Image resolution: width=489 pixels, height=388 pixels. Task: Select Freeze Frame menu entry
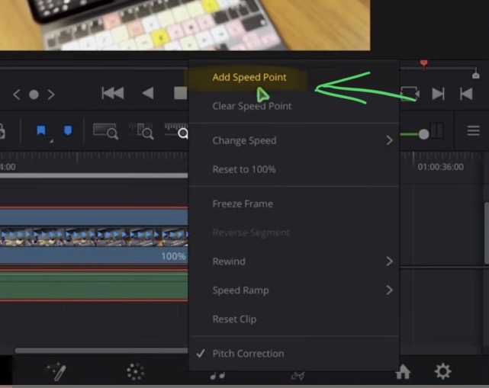pos(243,204)
